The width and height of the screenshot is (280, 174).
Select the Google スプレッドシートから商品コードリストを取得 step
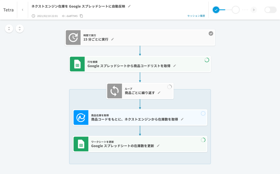tap(140, 64)
